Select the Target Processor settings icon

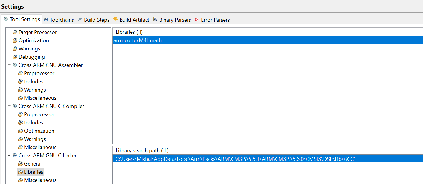pyautogui.click(x=15, y=32)
